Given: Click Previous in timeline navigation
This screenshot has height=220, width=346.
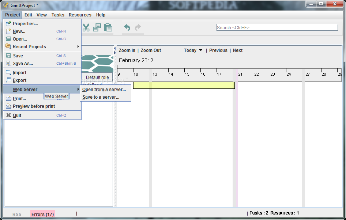Looking at the screenshot, I should (x=218, y=50).
